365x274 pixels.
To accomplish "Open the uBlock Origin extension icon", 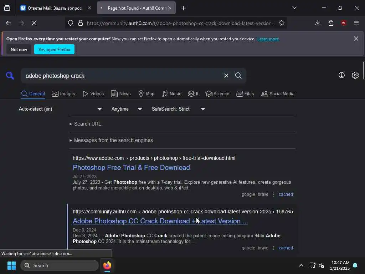I will (x=344, y=23).
